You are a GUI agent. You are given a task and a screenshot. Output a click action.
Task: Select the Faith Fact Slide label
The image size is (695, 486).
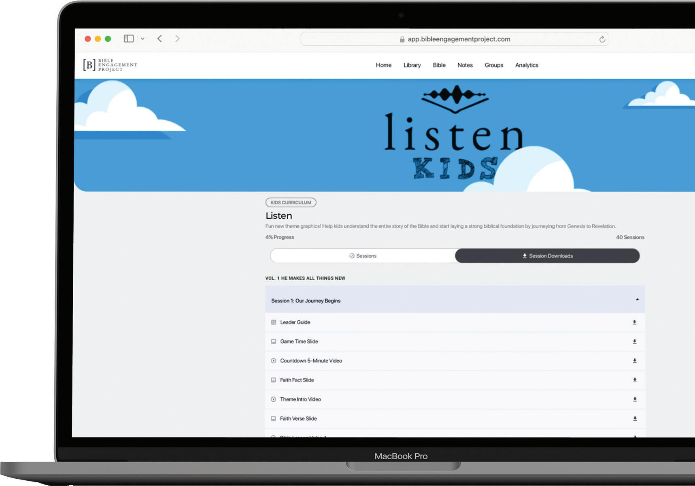(x=297, y=380)
